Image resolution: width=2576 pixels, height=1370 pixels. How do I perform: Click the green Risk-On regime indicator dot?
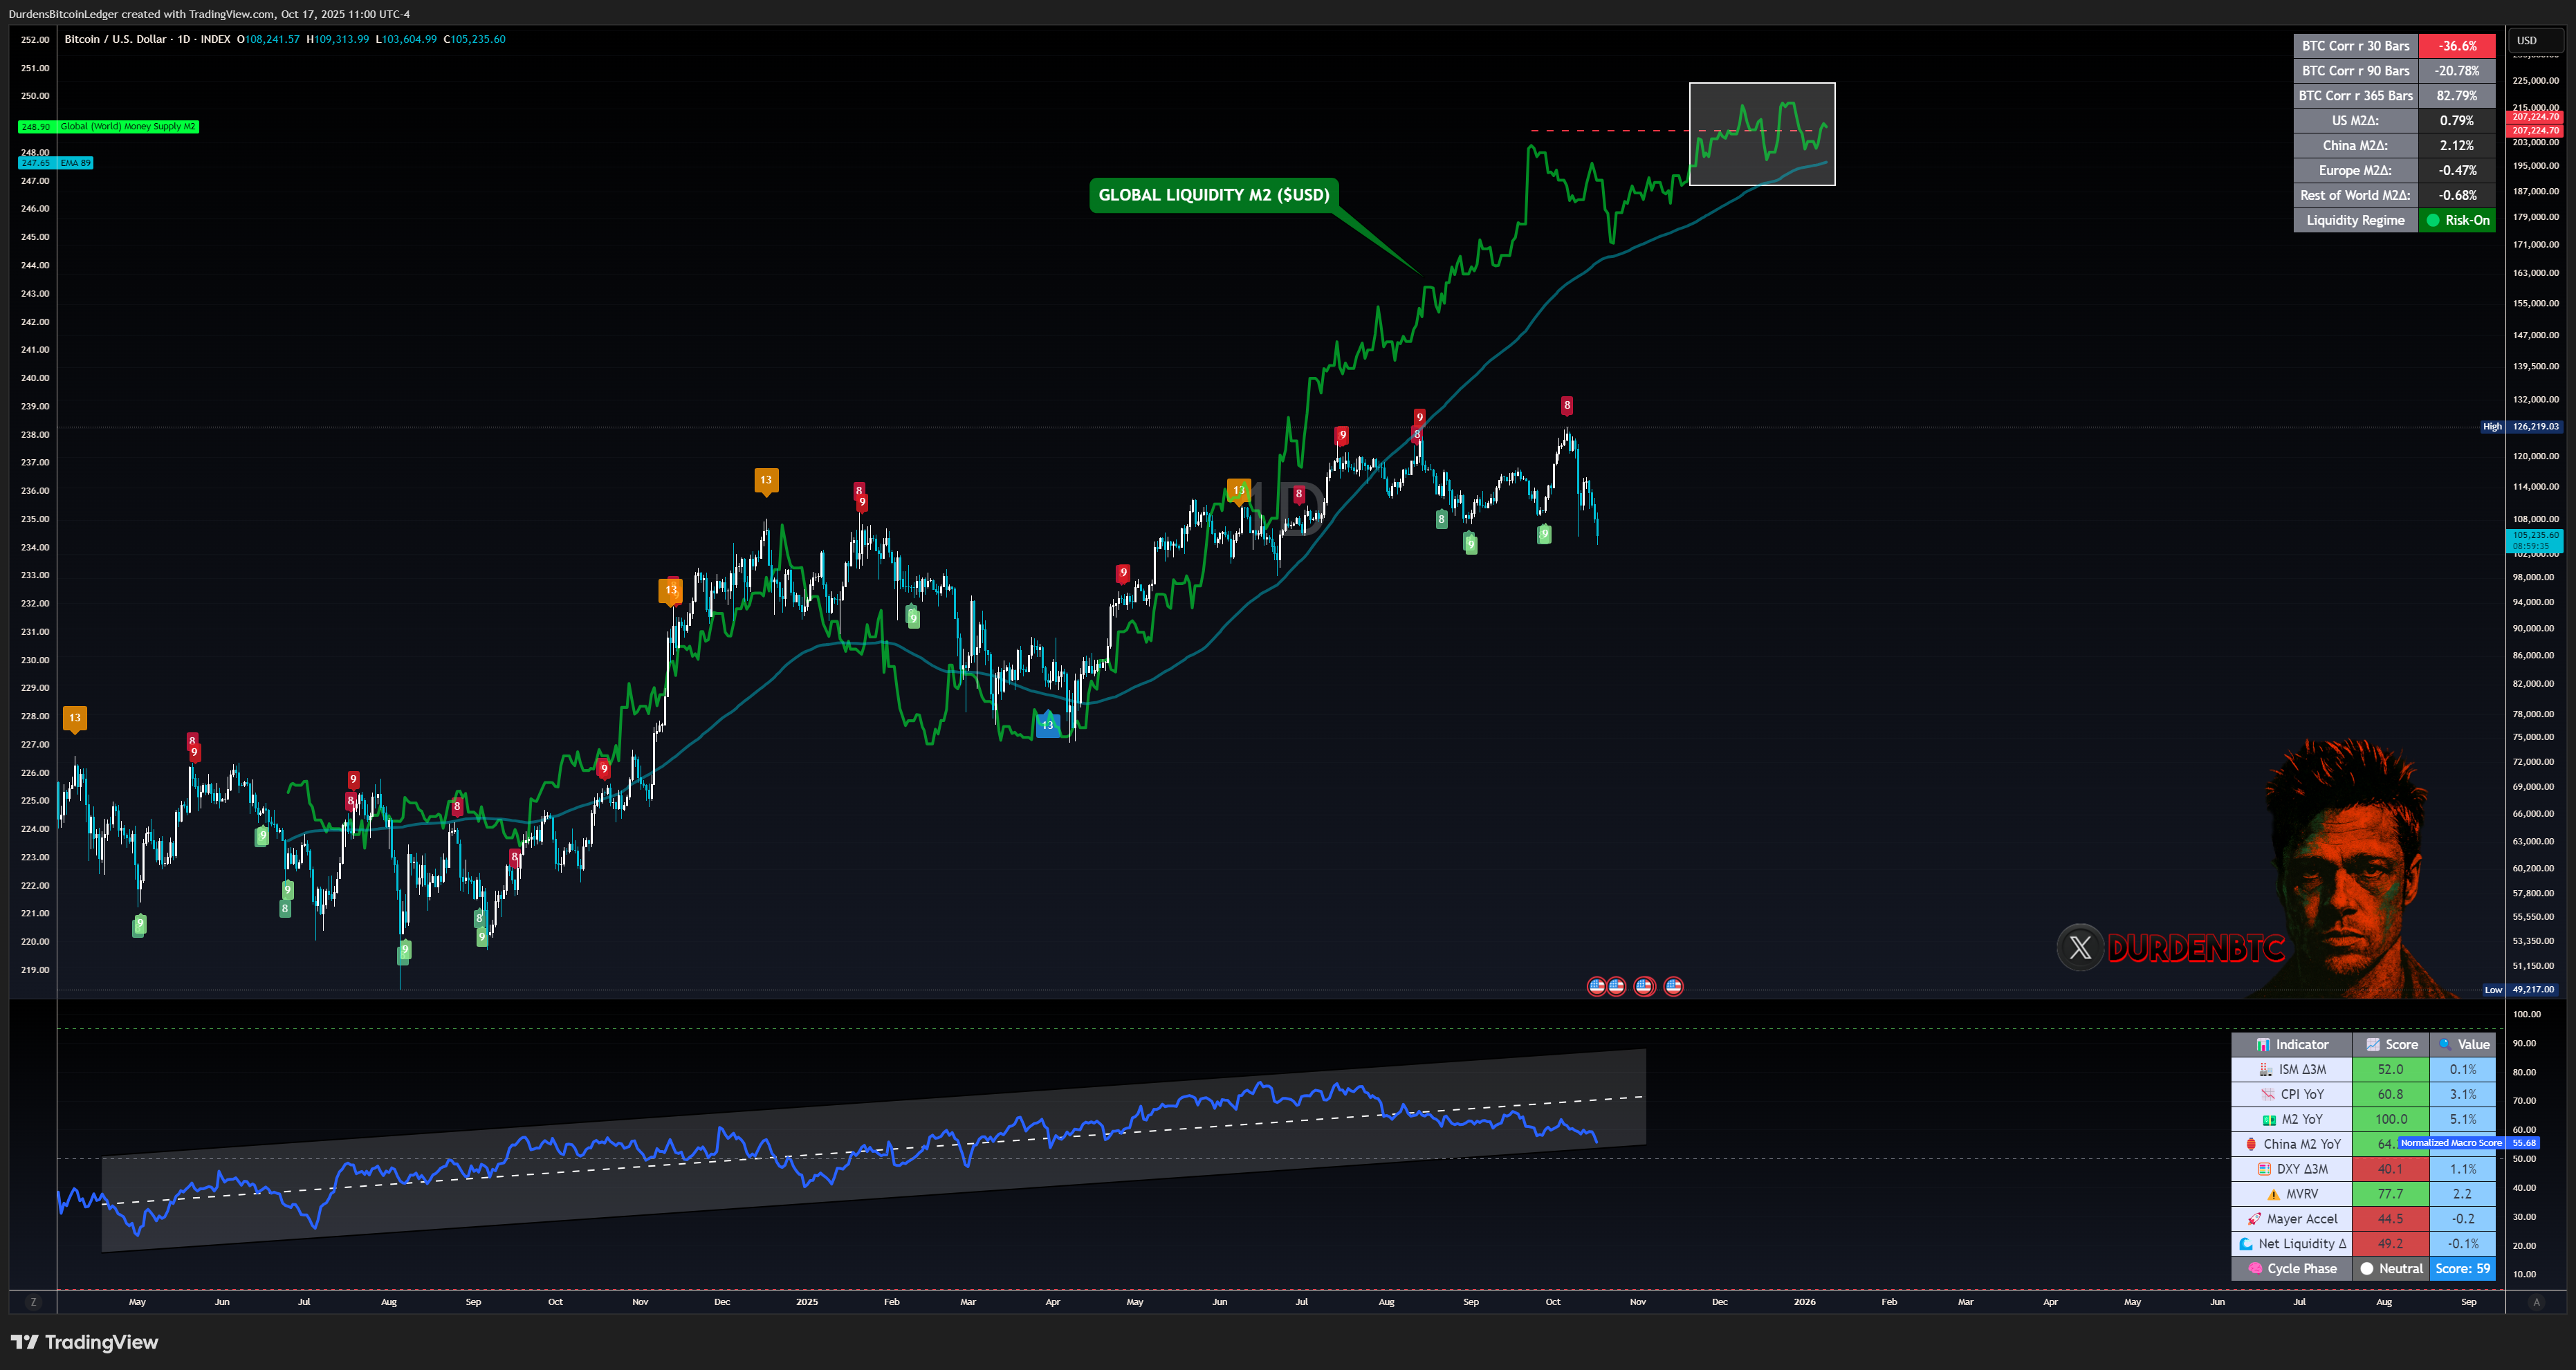point(2433,220)
